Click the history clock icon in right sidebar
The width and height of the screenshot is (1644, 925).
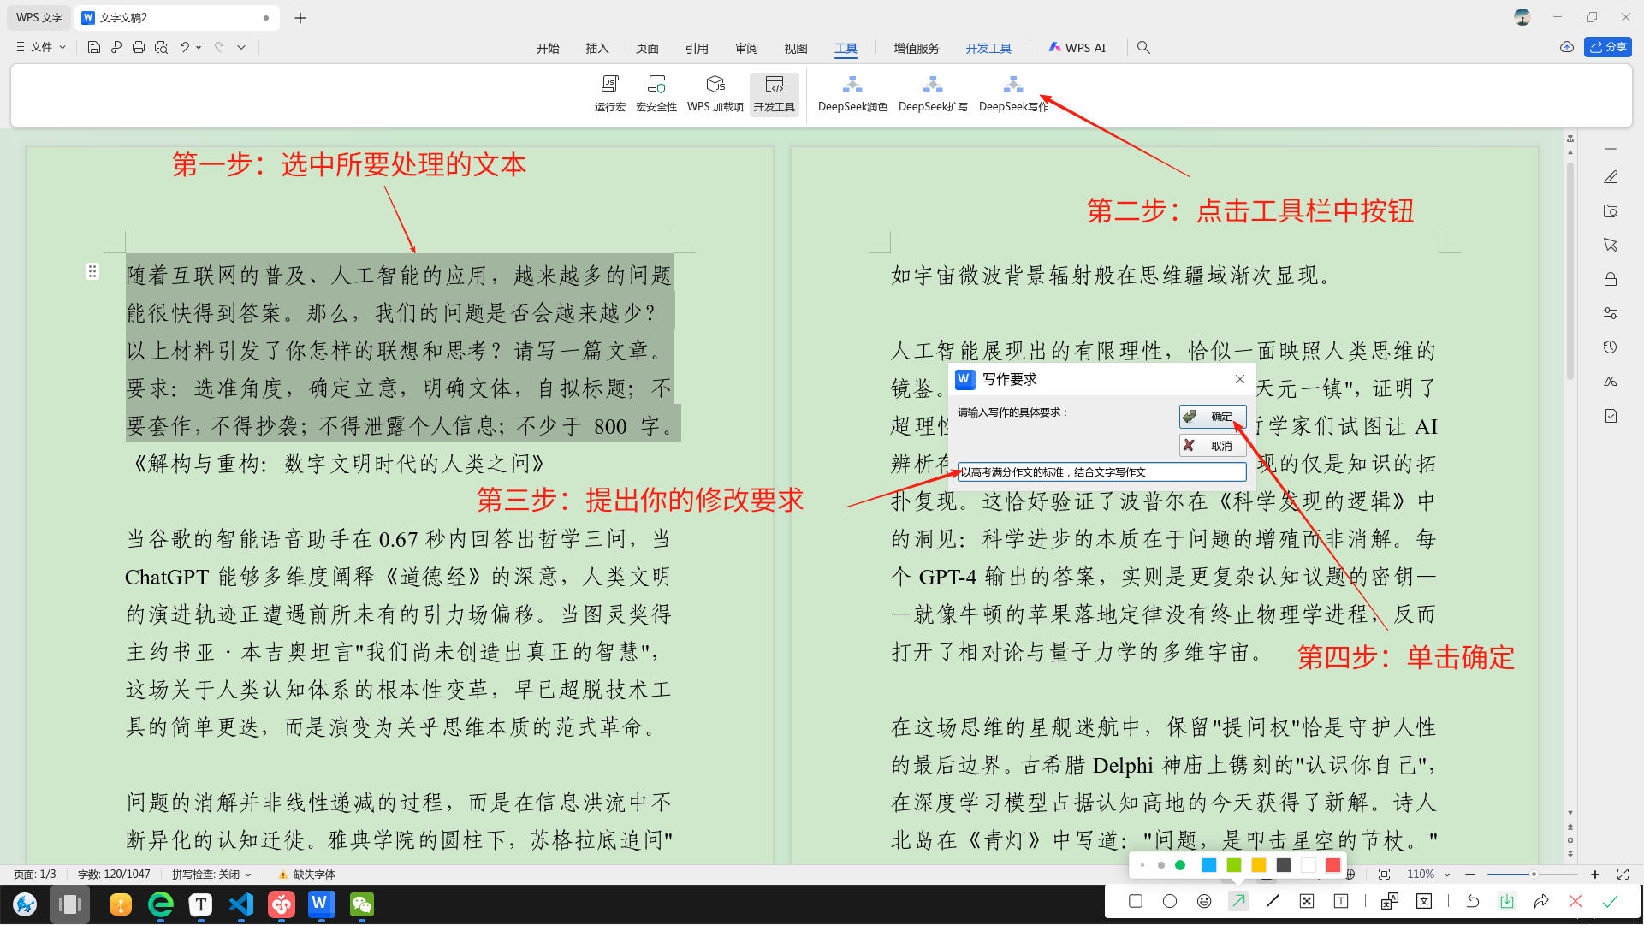(1611, 347)
